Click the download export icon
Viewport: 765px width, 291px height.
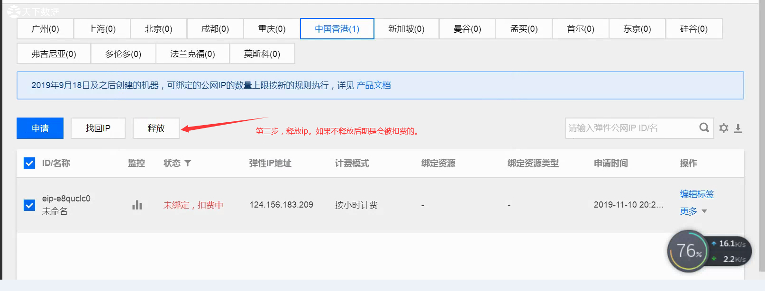[738, 128]
